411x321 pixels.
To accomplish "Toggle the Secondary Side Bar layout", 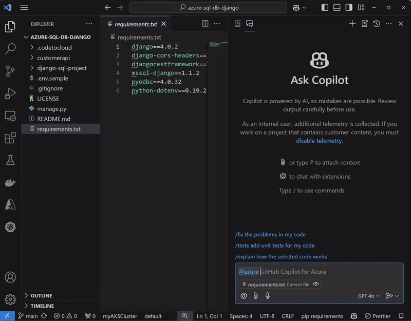I will point(349,8).
